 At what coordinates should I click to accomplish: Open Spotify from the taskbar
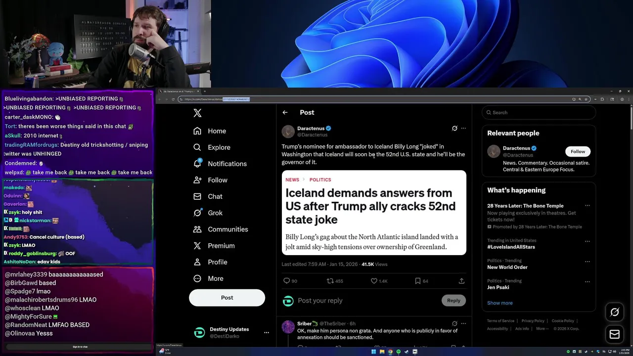(399, 352)
